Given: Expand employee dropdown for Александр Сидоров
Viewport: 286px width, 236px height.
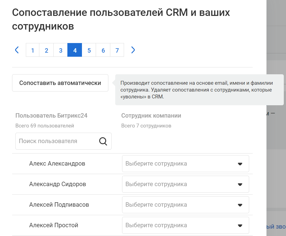Looking at the screenshot, I should tap(179, 184).
